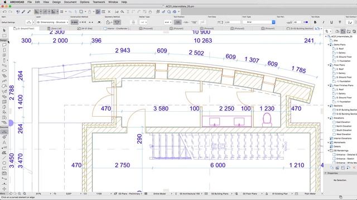Image resolution: width=357 pixels, height=200 pixels.
Task: Open the File menu
Action: tap(30, 2)
